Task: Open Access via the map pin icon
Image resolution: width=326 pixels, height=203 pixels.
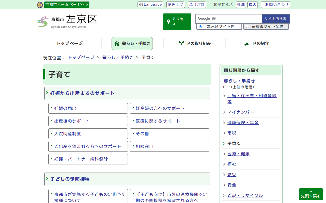Action: pyautogui.click(x=169, y=22)
